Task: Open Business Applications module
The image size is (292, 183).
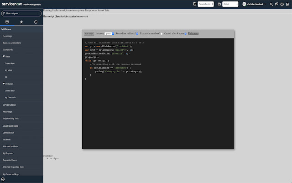Action: [x=12, y=43]
